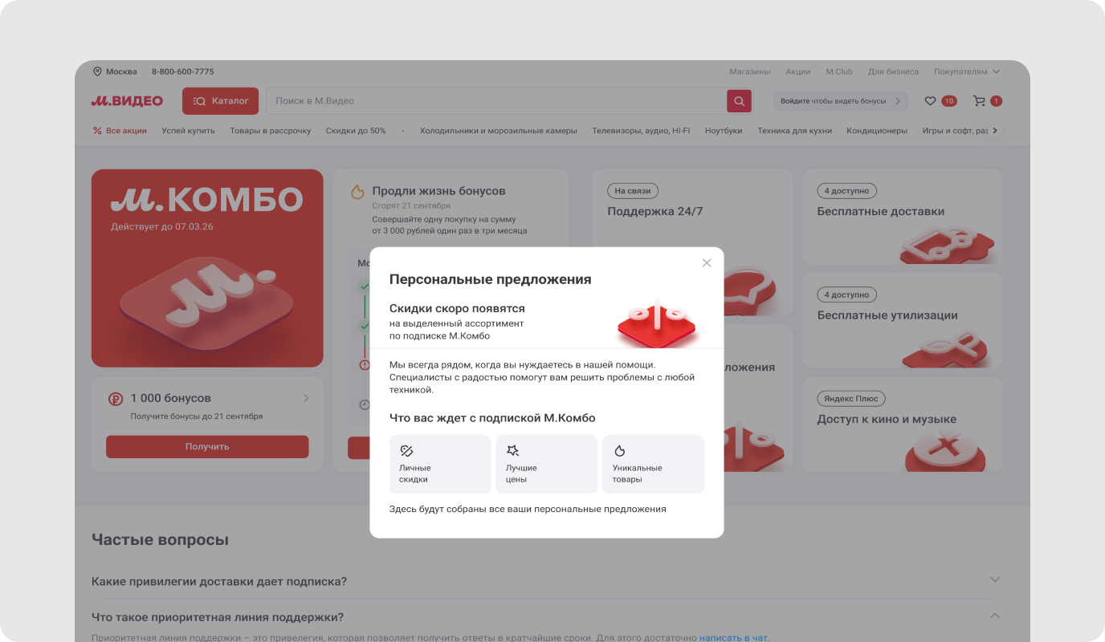
Task: Click phone number 8-800-600-7775
Action: point(183,71)
